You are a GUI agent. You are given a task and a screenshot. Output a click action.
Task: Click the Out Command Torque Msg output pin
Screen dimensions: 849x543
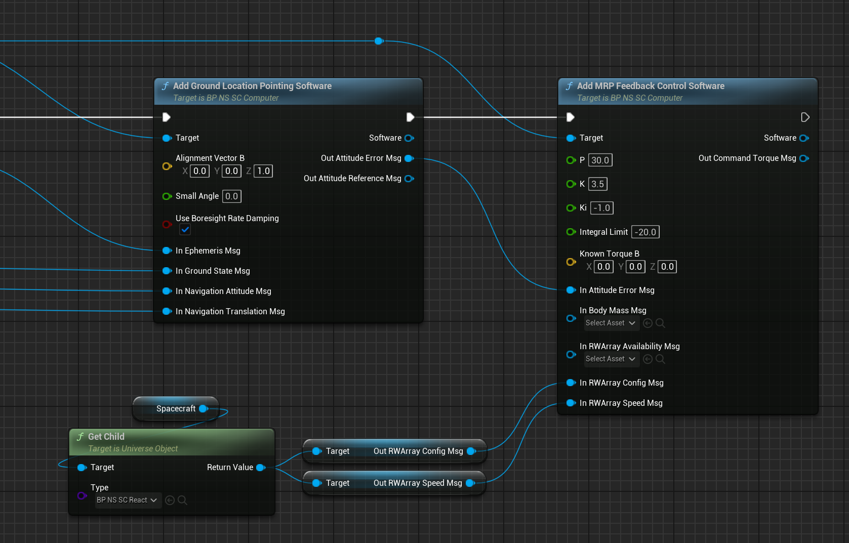(804, 158)
